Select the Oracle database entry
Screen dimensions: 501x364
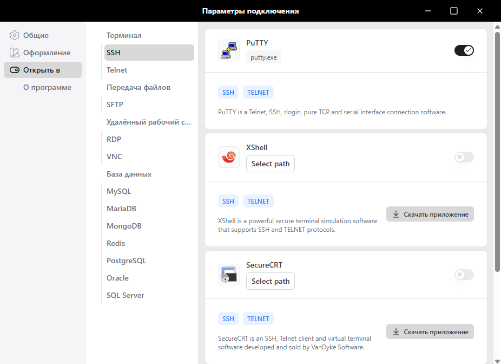coord(149,278)
